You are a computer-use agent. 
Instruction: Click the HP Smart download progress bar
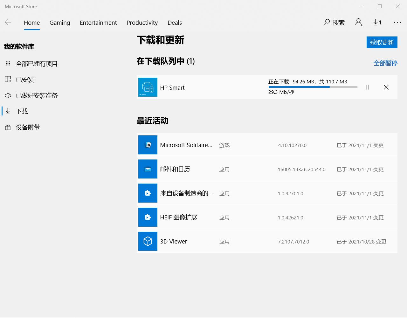point(313,87)
